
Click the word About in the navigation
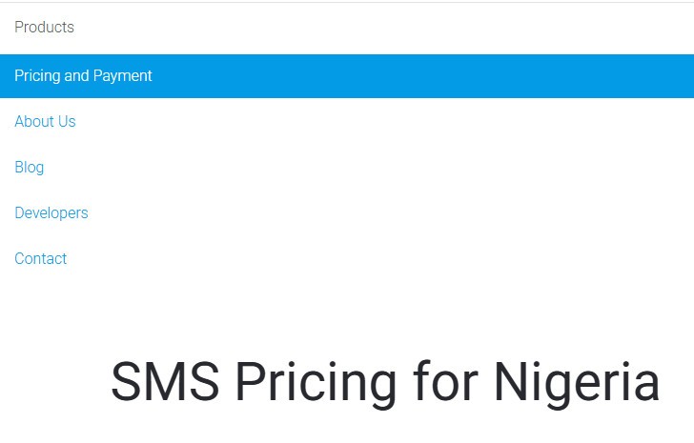pos(33,122)
